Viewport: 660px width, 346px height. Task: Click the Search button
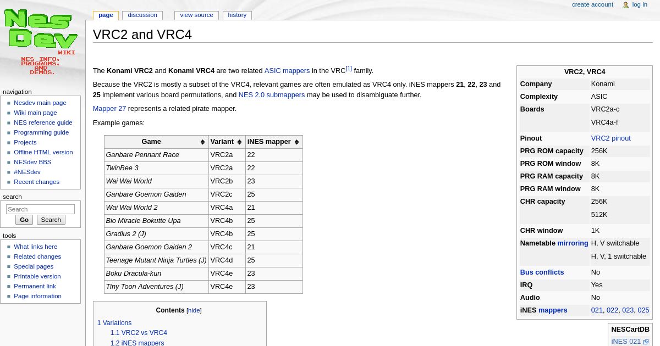[51, 220]
